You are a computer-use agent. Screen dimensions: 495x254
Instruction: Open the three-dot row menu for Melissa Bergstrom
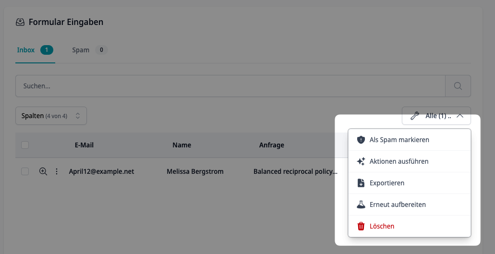tap(57, 171)
